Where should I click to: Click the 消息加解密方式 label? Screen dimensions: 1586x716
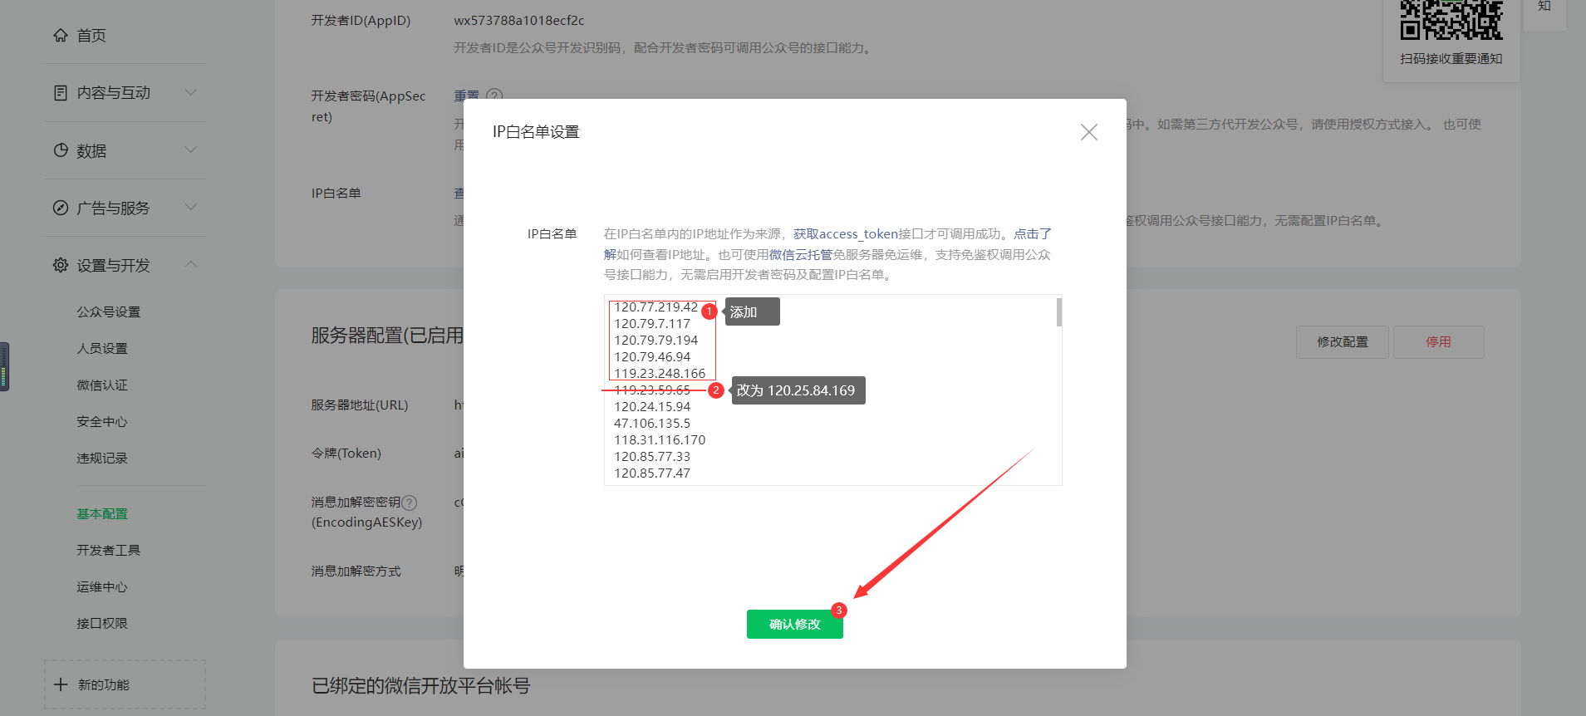pyautogui.click(x=356, y=571)
